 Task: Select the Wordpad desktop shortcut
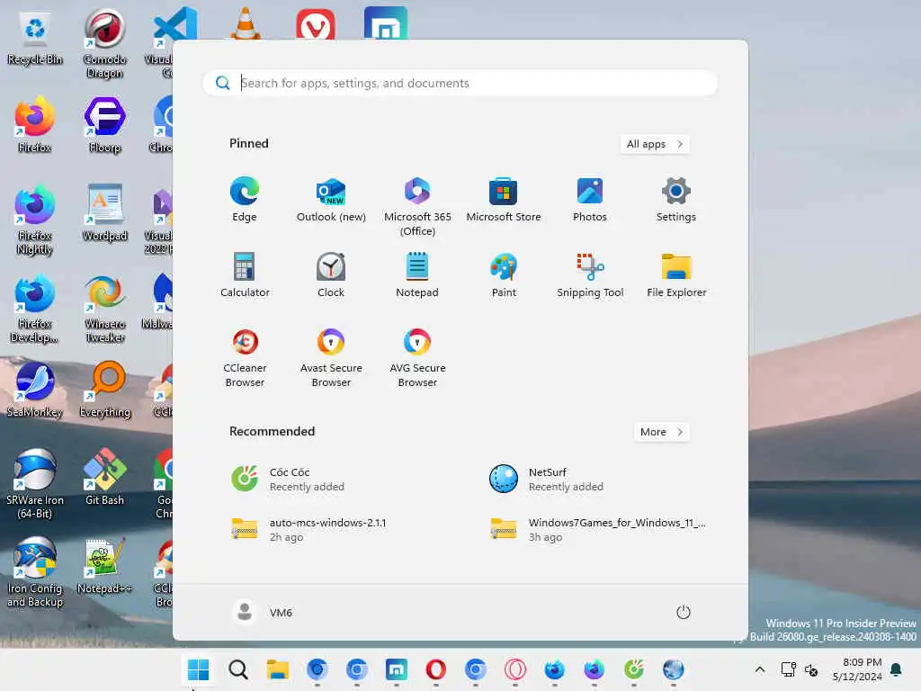(x=104, y=214)
